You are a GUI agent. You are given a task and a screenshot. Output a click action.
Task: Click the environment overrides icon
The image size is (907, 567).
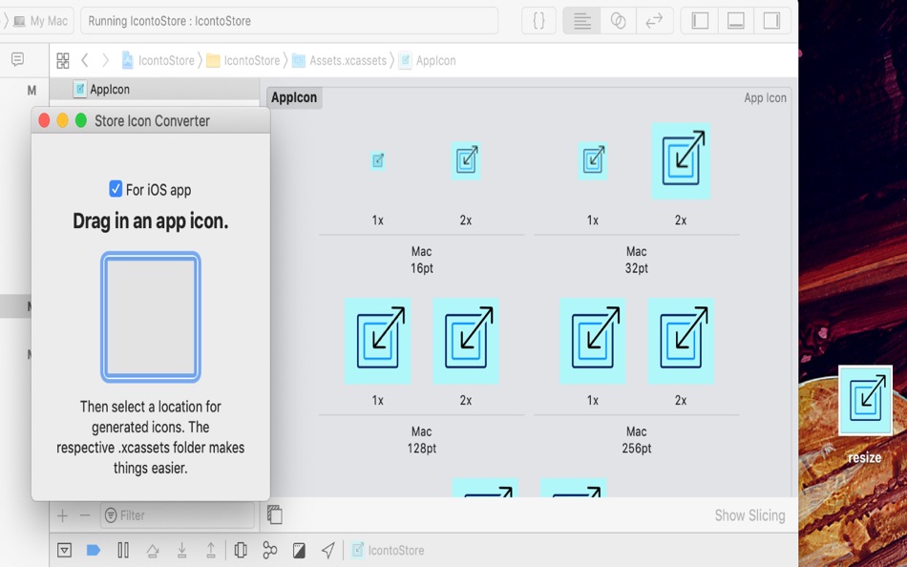300,550
